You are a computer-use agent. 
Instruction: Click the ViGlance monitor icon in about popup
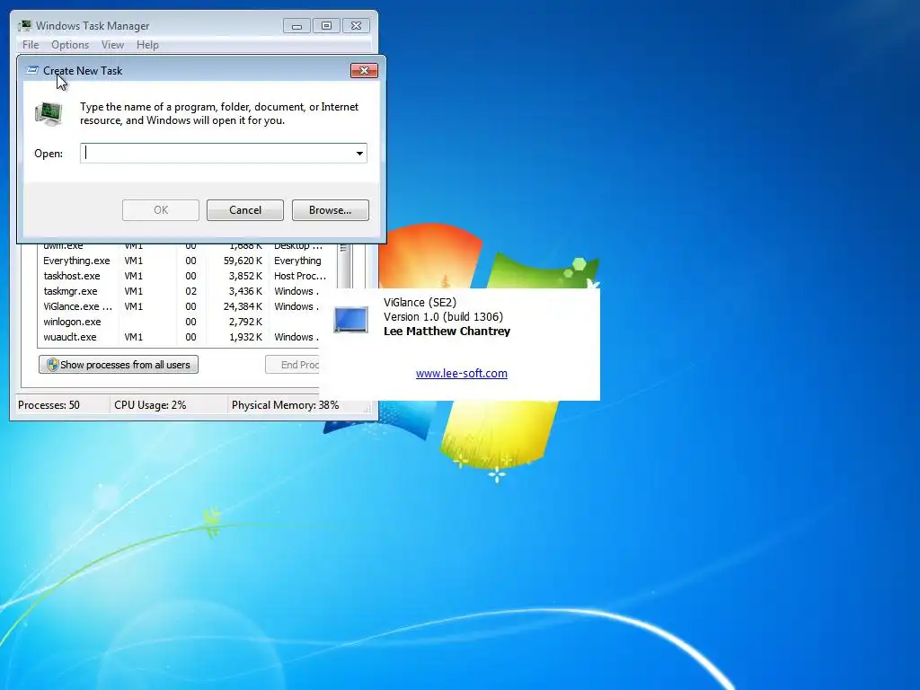(x=351, y=320)
